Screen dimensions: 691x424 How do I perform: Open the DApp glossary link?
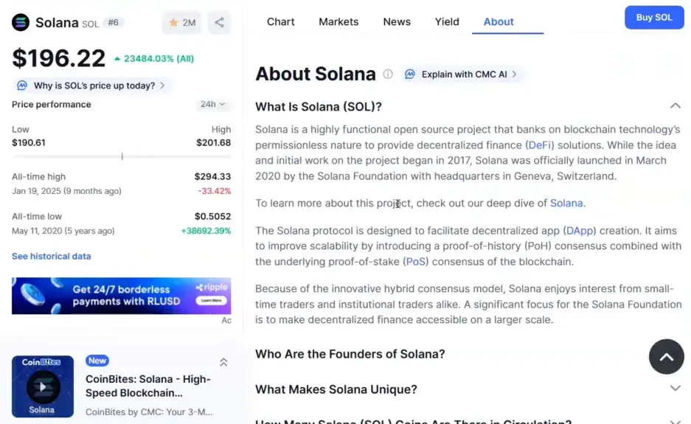point(580,231)
